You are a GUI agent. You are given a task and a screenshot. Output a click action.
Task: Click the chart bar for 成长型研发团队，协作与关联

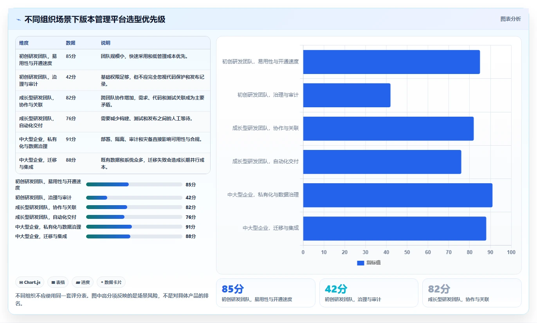point(388,128)
